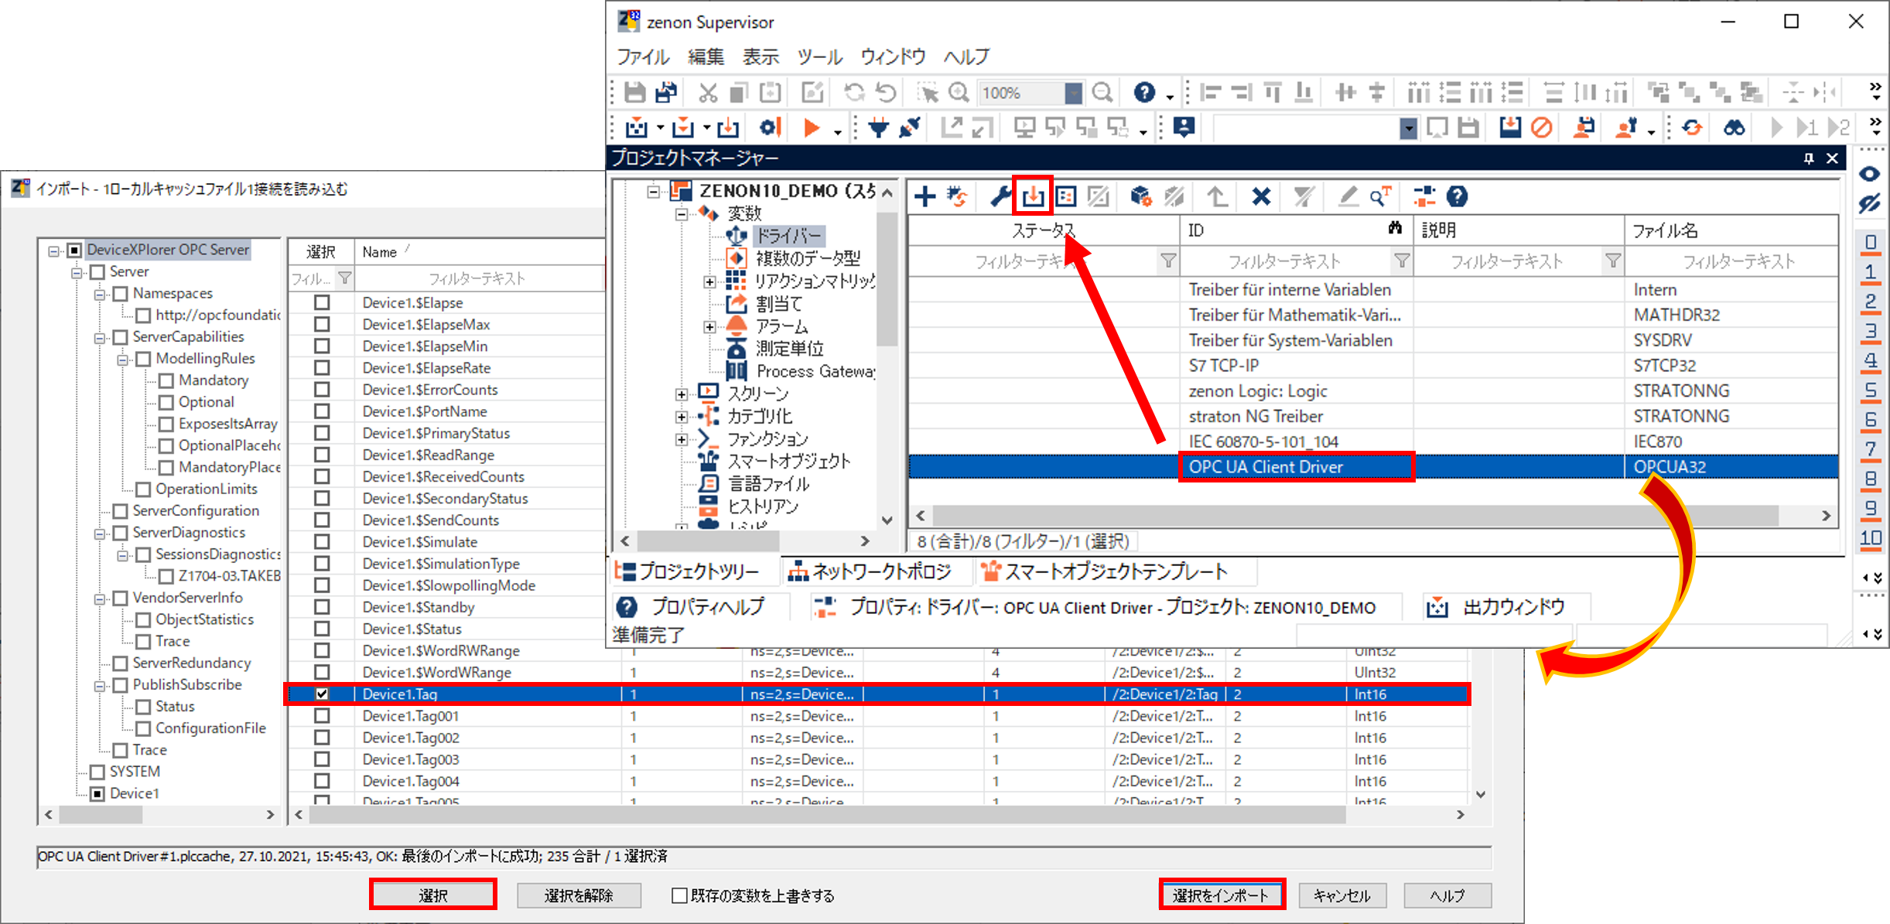This screenshot has width=1890, height=924.
Task: Open the ファイル menu
Action: coord(642,57)
